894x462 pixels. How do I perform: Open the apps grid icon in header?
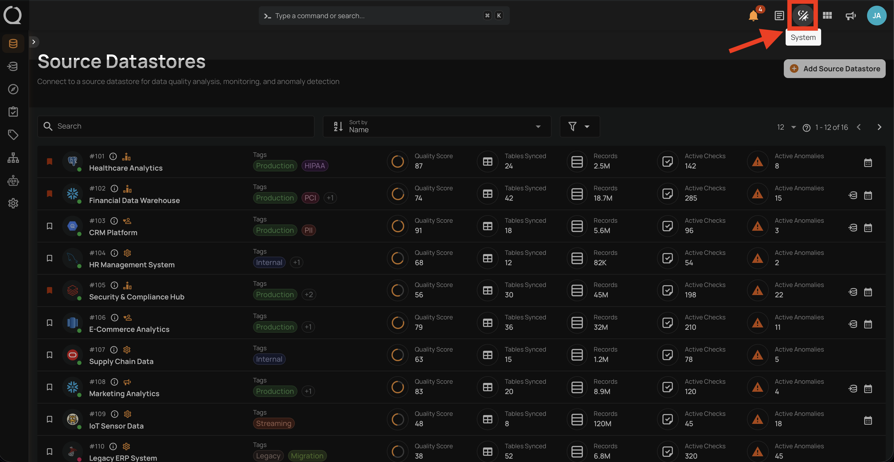[x=827, y=16]
